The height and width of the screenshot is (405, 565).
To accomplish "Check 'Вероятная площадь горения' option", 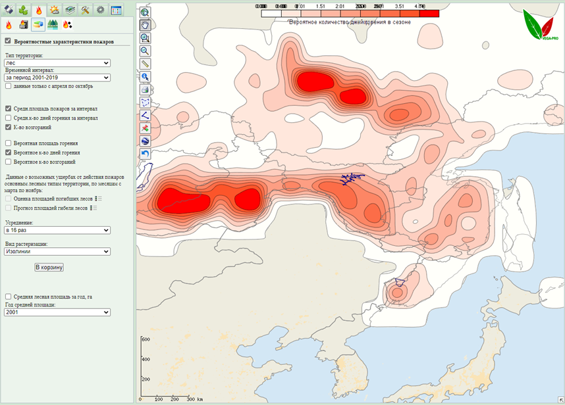I will click(x=8, y=143).
